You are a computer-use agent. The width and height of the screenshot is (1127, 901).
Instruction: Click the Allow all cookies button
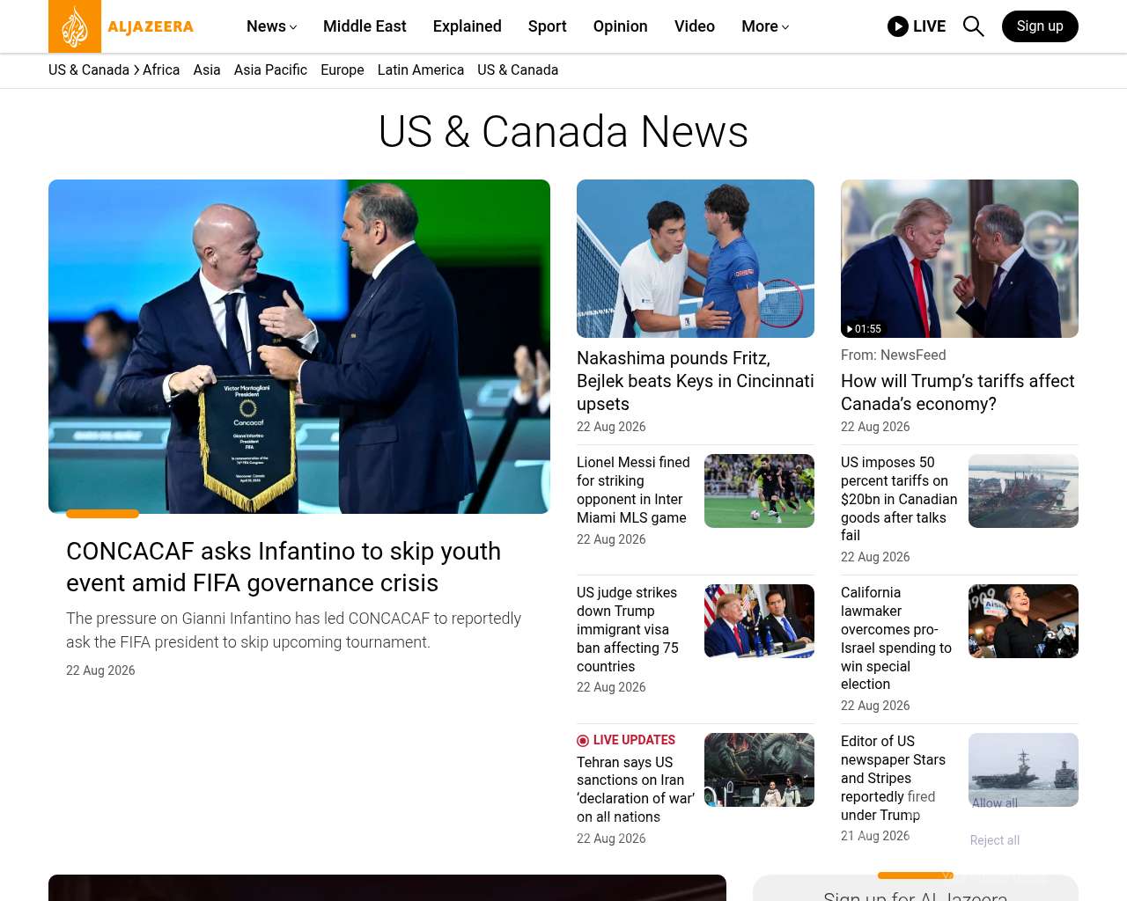[x=995, y=803]
